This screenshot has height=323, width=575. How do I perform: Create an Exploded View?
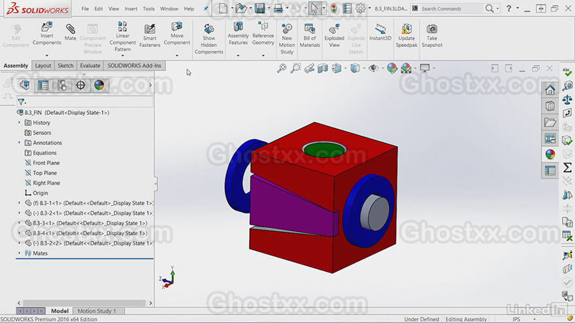[334, 35]
